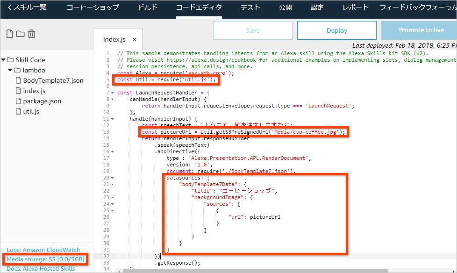The image size is (457, 273).
Task: Fold code at line 16
Action: coord(113,151)
